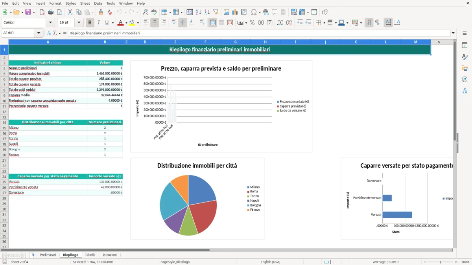Open the Font Size dropdown
The height and width of the screenshot is (265, 472).
(79, 23)
